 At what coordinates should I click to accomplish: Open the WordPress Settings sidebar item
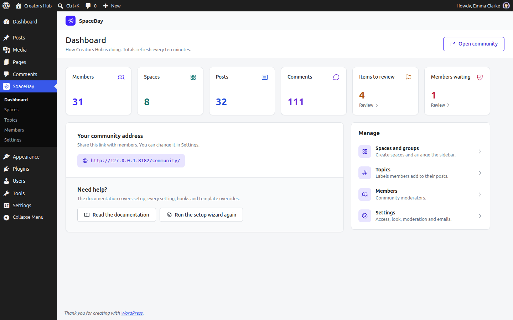(28, 206)
